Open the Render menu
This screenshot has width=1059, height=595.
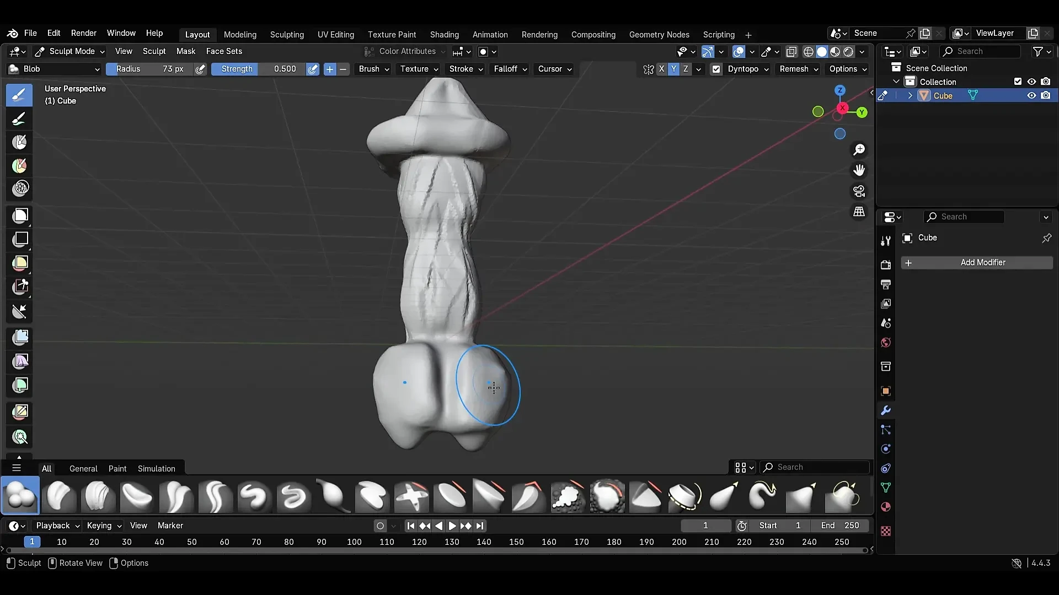click(x=83, y=33)
